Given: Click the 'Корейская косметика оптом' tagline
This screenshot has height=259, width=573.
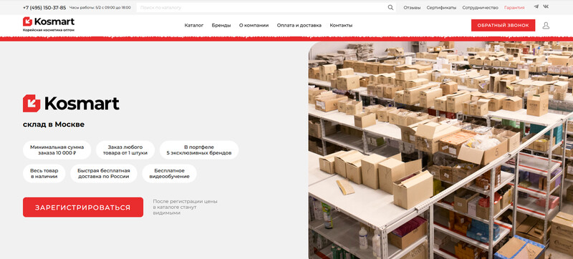Looking at the screenshot, I should (x=49, y=30).
